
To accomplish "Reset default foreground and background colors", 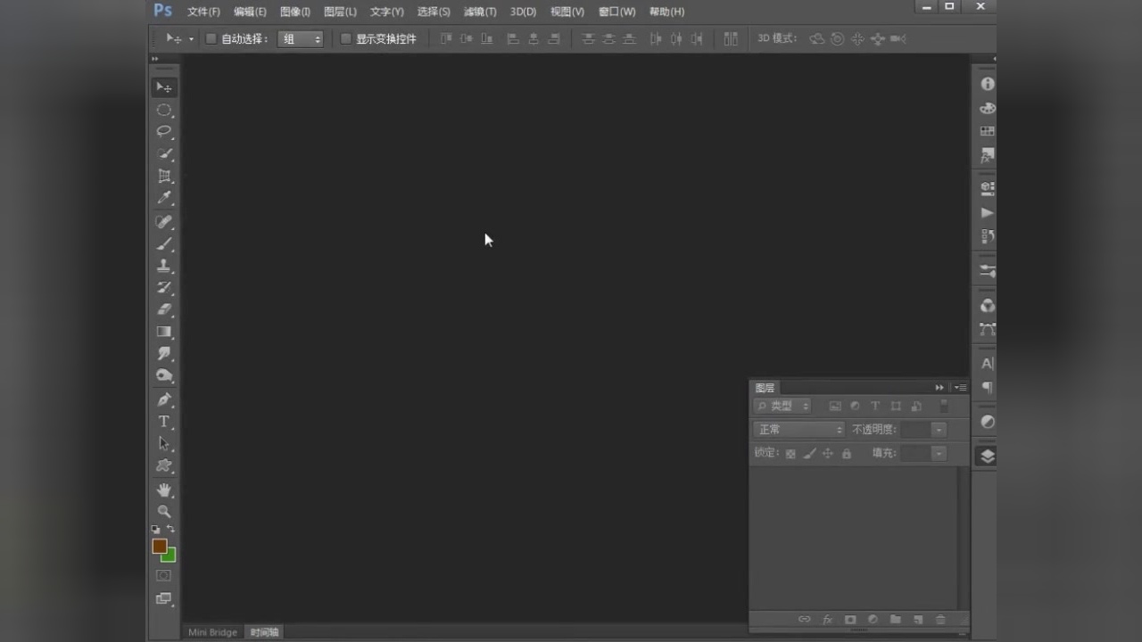I will point(156,530).
